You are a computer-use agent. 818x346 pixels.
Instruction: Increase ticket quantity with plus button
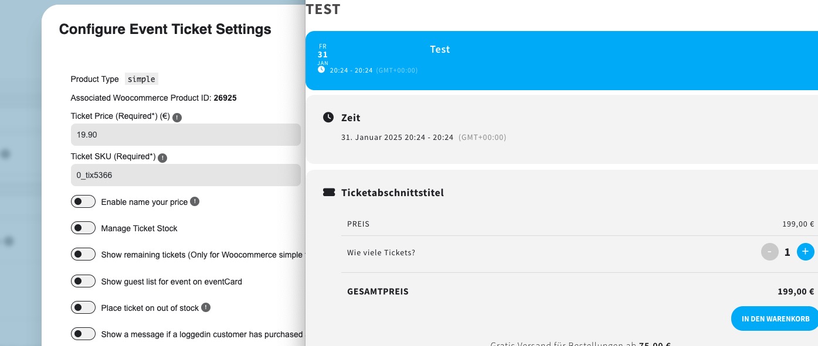806,252
